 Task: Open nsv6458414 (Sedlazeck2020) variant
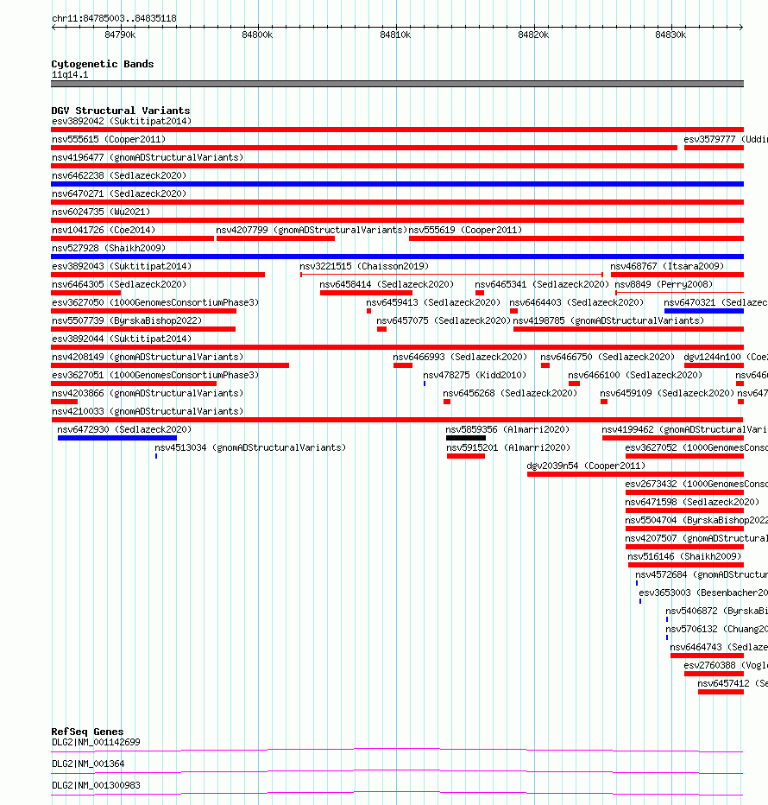(x=387, y=284)
